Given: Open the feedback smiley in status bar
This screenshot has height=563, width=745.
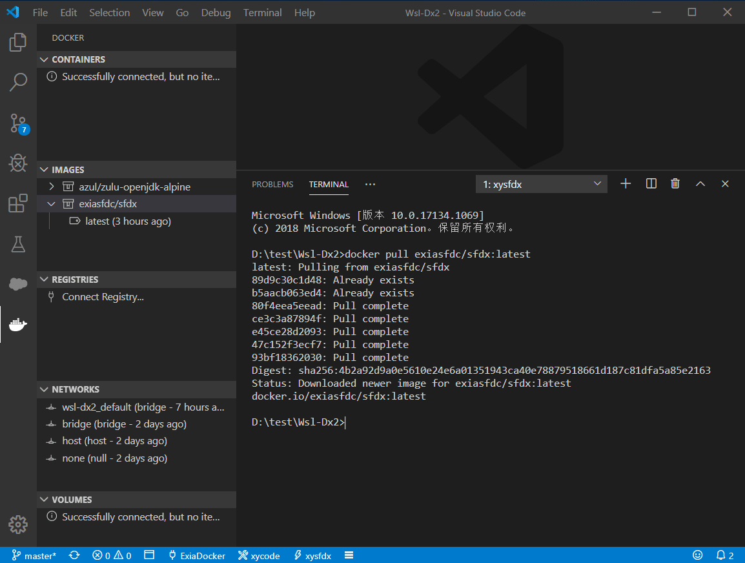Looking at the screenshot, I should 697,555.
